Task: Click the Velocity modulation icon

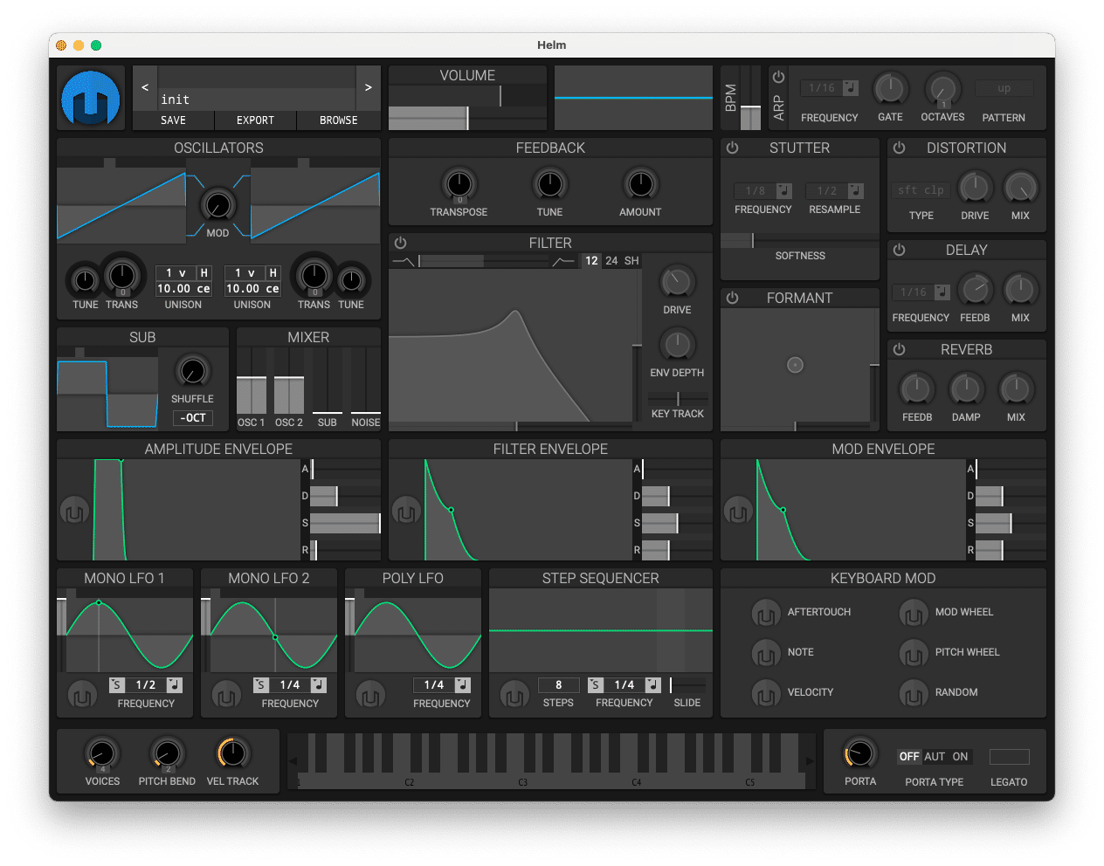Action: pos(766,693)
